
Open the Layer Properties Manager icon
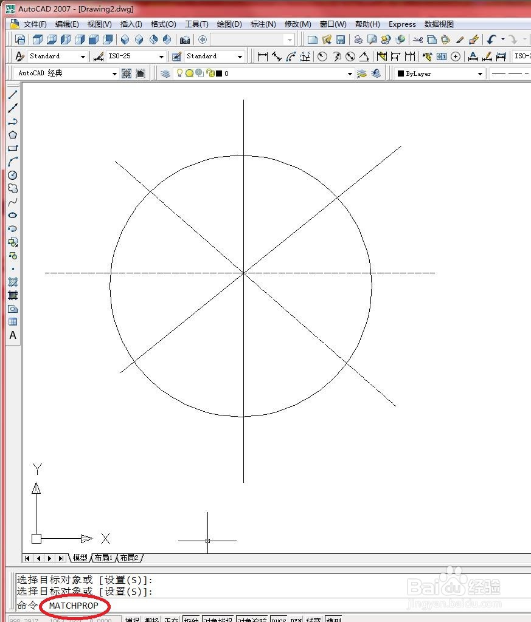point(165,73)
